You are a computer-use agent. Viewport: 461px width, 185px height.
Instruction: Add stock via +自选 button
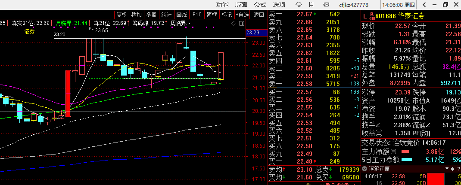(242, 15)
